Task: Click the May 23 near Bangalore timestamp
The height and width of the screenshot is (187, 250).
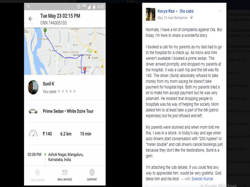Action: click(172, 17)
